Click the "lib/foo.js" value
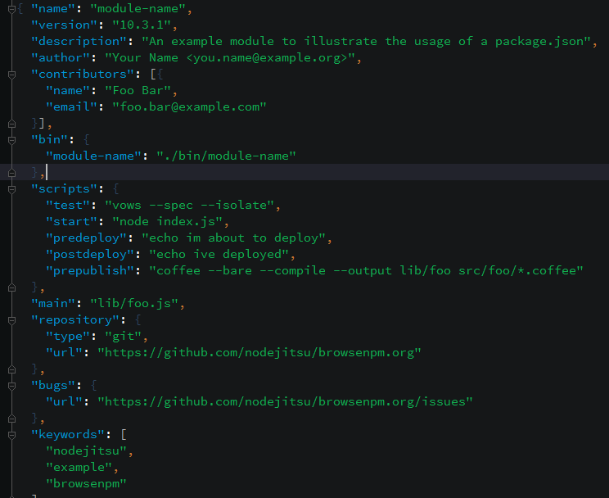The image size is (609, 498). click(134, 304)
